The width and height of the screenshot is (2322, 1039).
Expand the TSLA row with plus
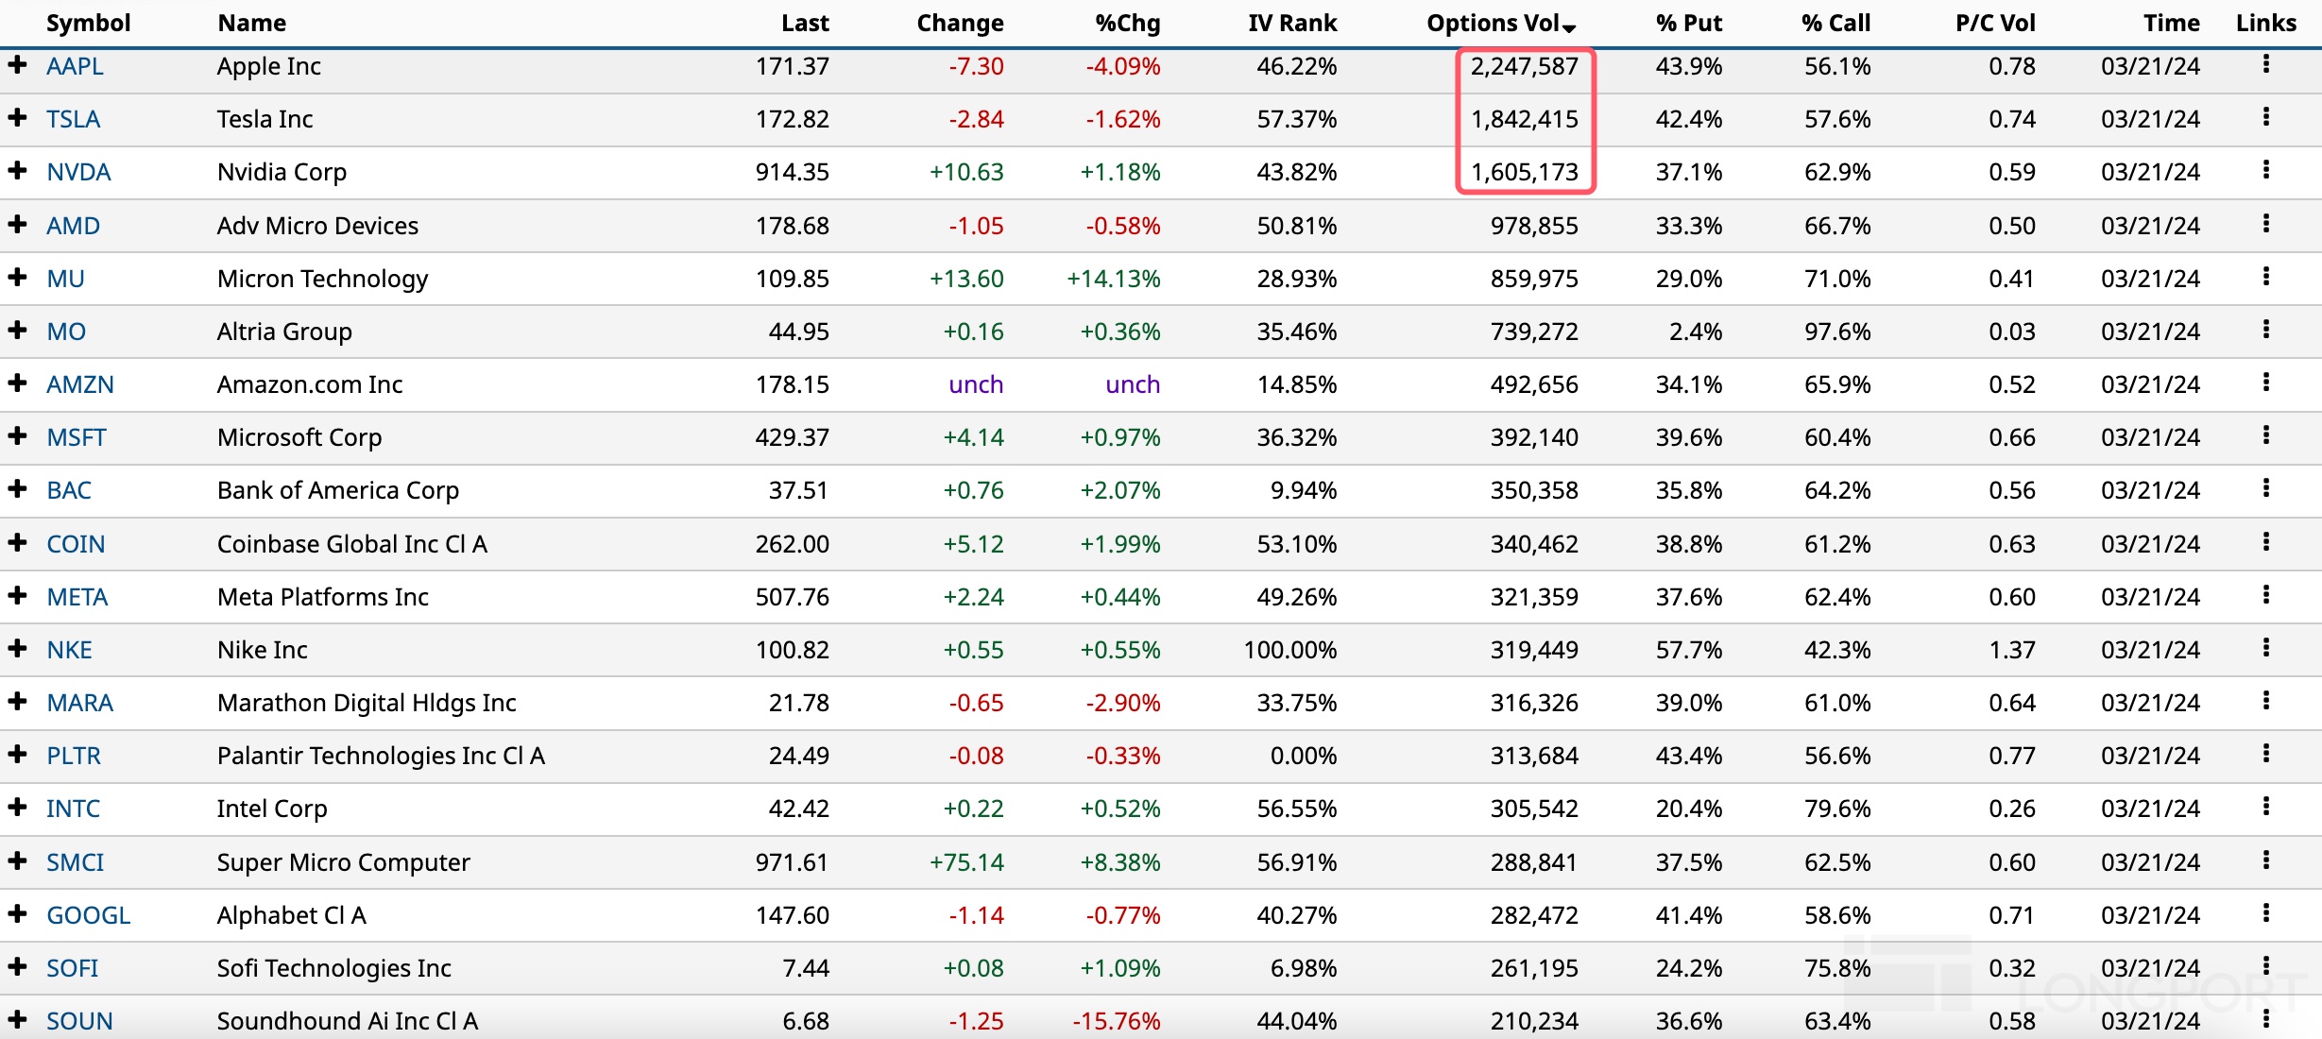(x=17, y=117)
